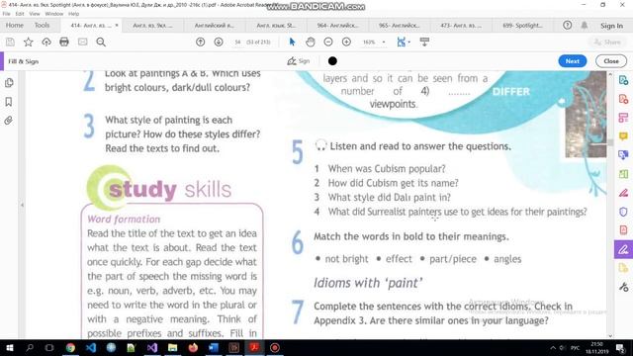Open the Edit menu
Image resolution: width=633 pixels, height=356 pixels.
pos(20,14)
